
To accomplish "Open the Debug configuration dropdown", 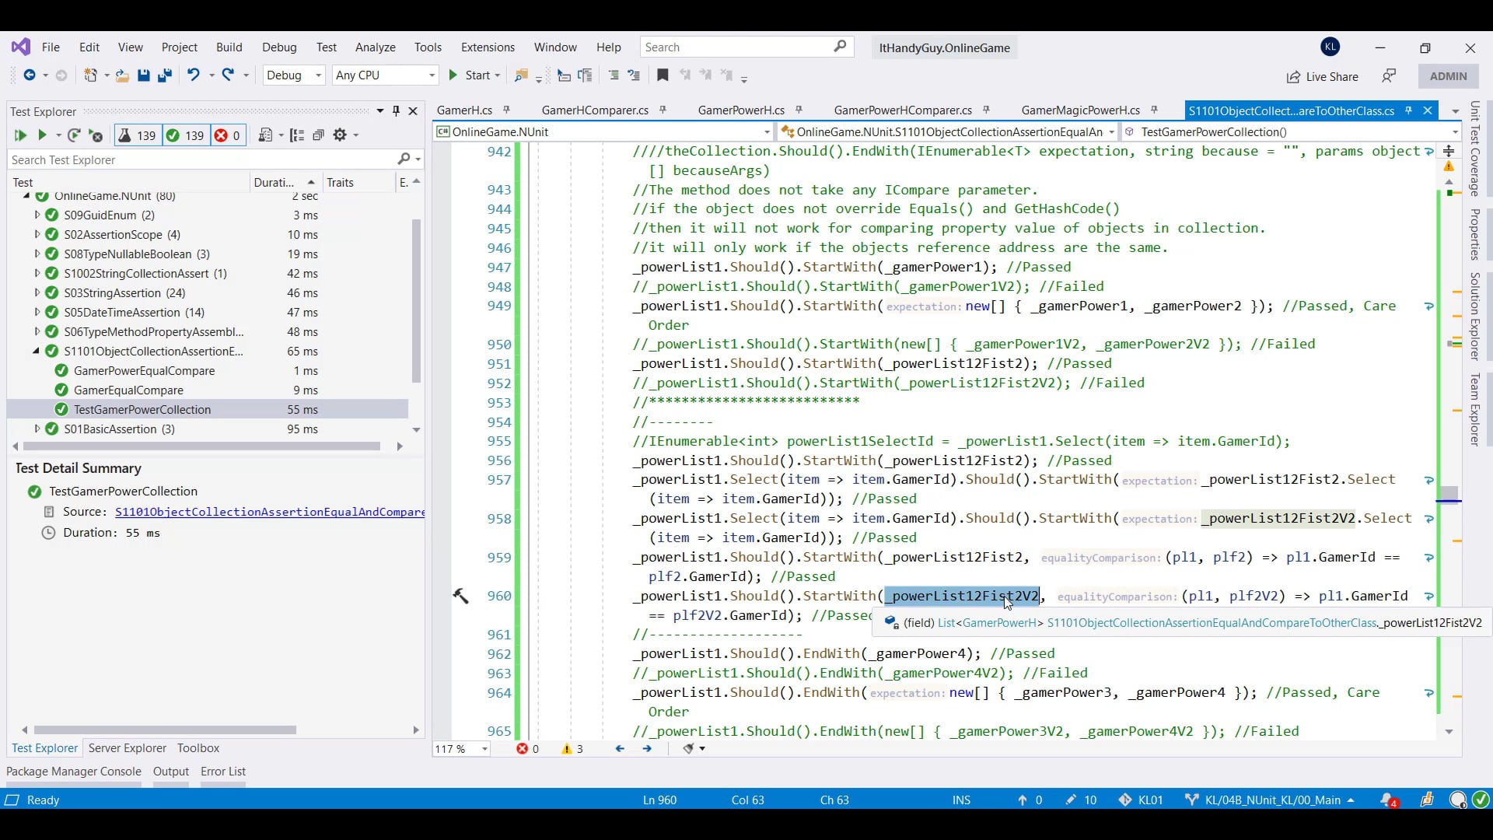I will [293, 75].
